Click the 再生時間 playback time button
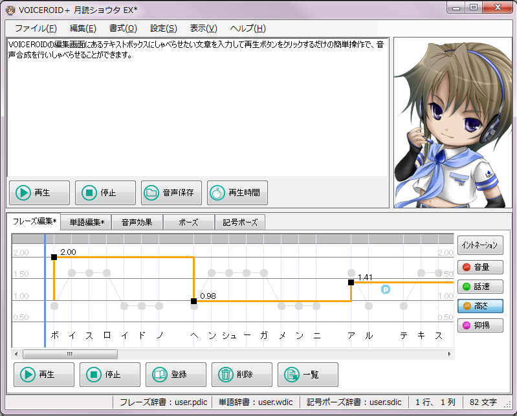This screenshot has height=416, width=517. (x=237, y=193)
